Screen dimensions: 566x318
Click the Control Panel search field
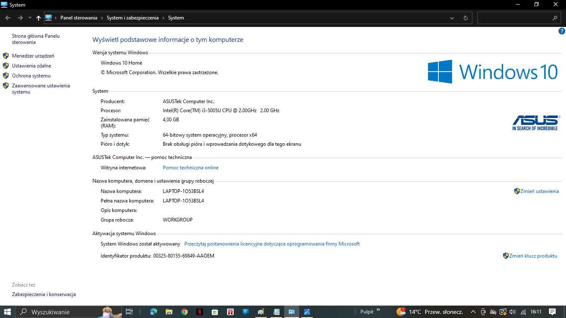tap(518, 18)
